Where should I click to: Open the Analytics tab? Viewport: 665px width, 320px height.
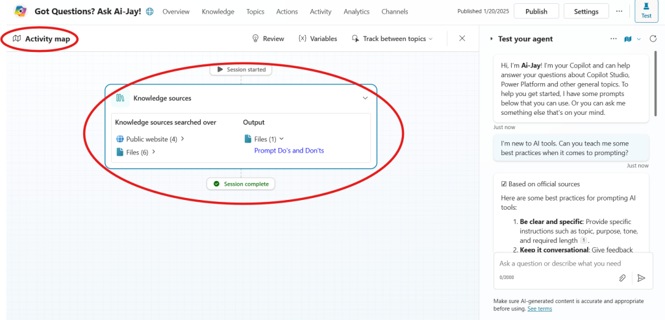(x=357, y=12)
